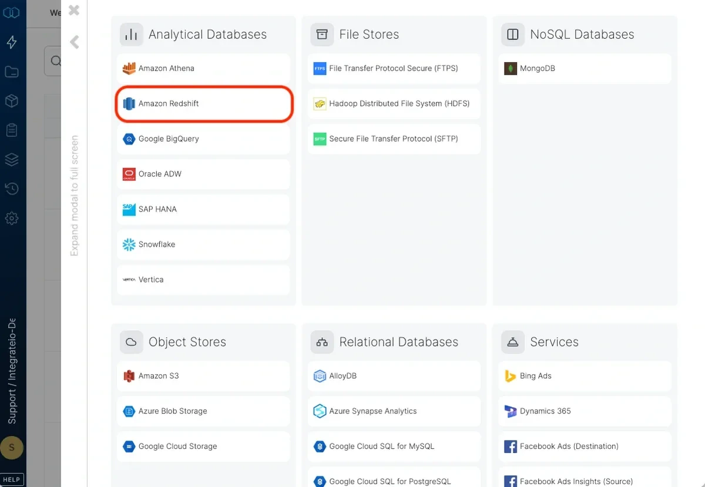Image resolution: width=705 pixels, height=487 pixels.
Task: Open the Settings gear in the sidebar
Action: coord(12,218)
